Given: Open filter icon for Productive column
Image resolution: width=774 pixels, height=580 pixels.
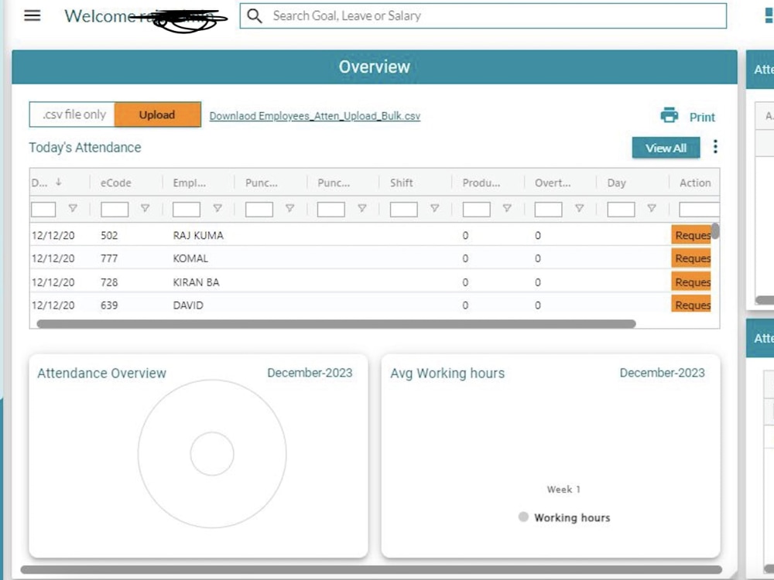Looking at the screenshot, I should [x=507, y=208].
